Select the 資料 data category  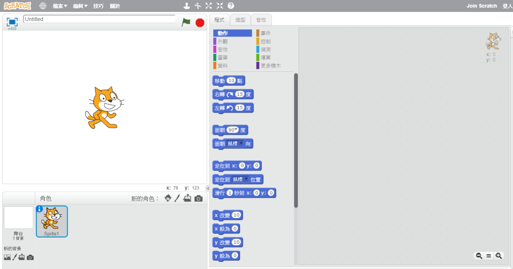point(232,66)
